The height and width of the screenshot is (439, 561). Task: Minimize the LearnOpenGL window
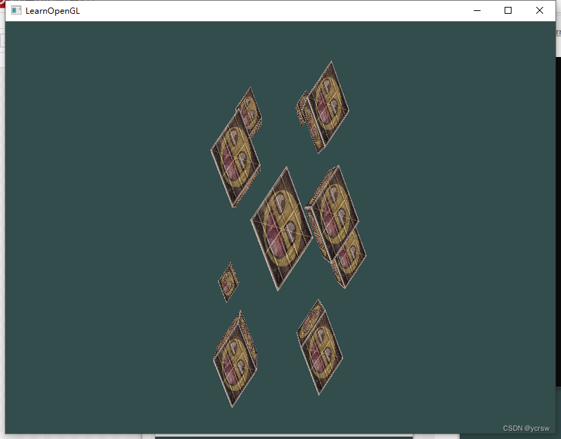point(476,10)
